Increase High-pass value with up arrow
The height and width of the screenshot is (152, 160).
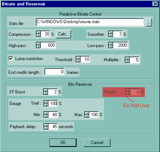(39, 43)
